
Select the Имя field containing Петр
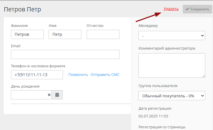click(x=65, y=34)
